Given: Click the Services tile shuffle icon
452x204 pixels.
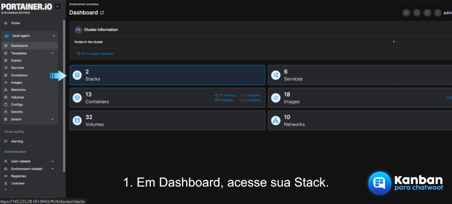Looking at the screenshot, I should pyautogui.click(x=275, y=75).
